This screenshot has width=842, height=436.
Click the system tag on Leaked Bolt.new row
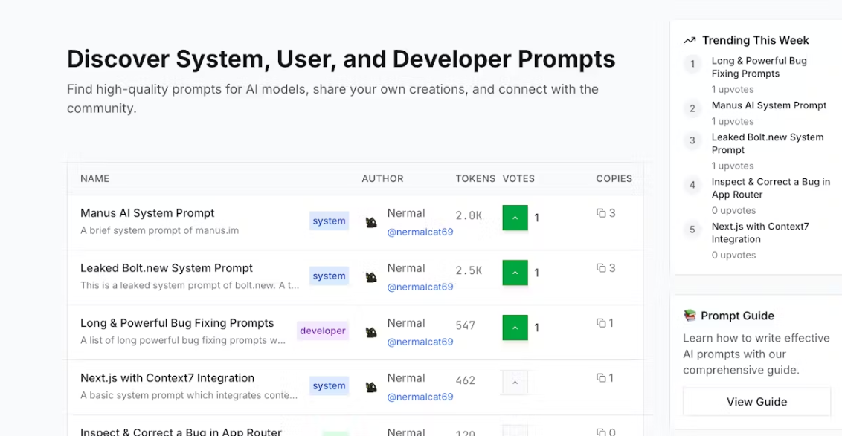[x=330, y=276]
